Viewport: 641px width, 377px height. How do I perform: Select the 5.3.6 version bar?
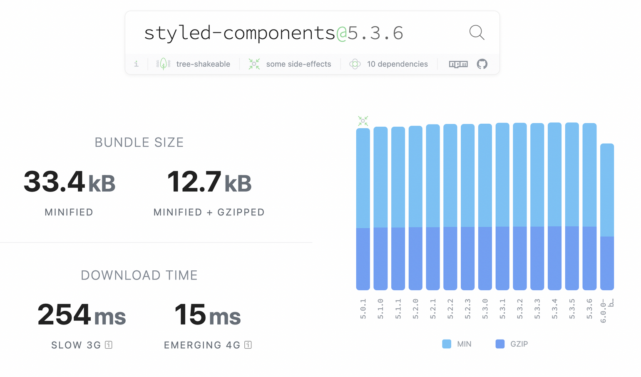click(x=589, y=207)
